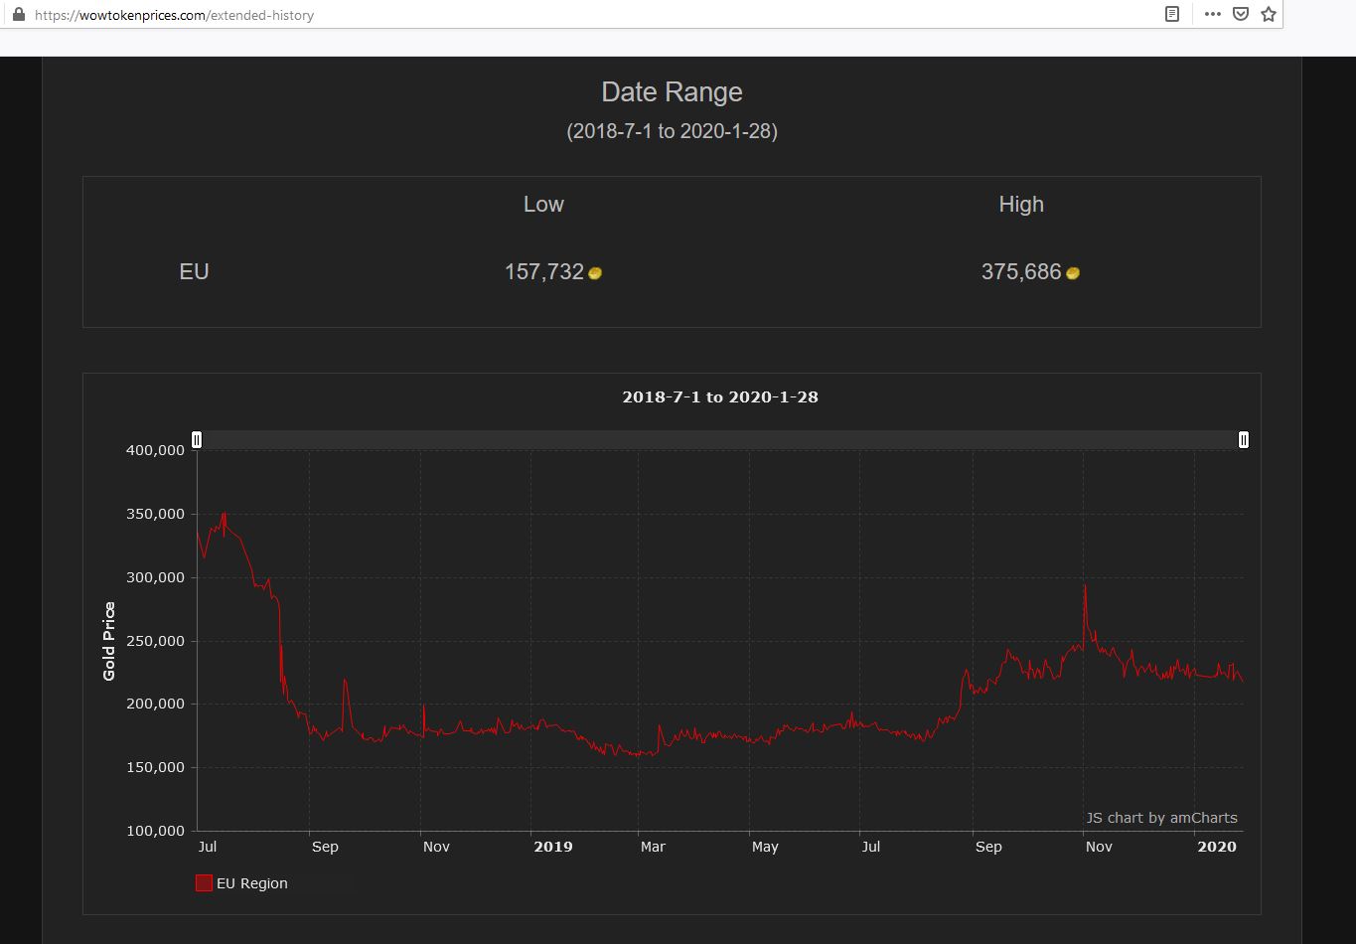Click the date range text (2018-7-1 to 2020-1-28)
This screenshot has height=944, width=1356.
tap(672, 131)
